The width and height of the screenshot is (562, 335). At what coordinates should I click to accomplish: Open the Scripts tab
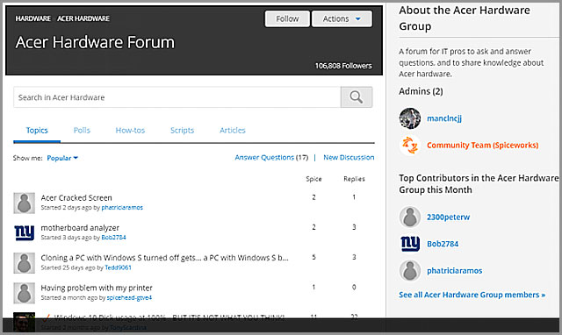182,131
